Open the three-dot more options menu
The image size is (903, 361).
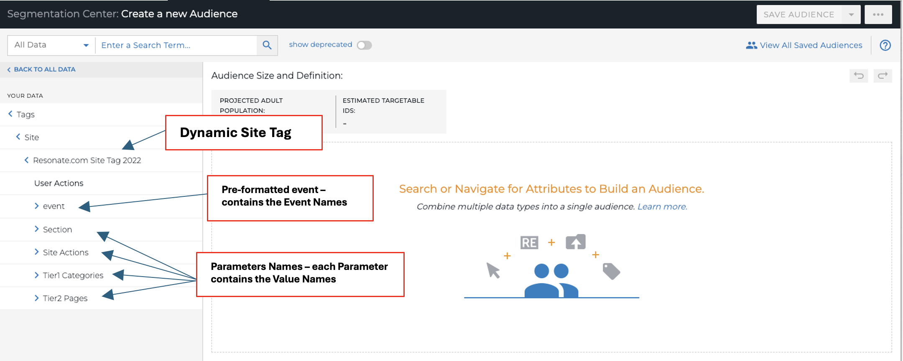878,15
